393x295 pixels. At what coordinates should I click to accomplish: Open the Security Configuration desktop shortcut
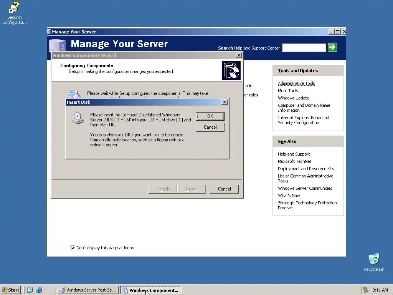click(15, 13)
